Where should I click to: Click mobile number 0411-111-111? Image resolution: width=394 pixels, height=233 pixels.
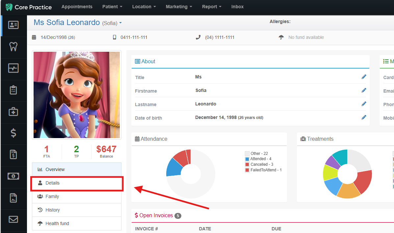click(134, 38)
